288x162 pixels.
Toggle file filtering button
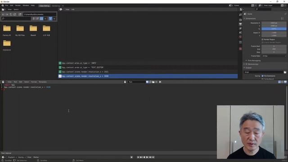click(x=50, y=18)
